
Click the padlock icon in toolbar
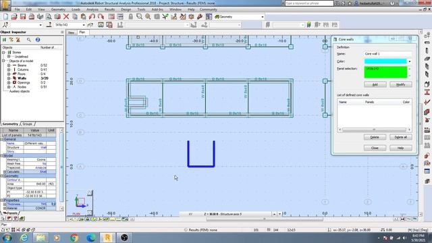pos(130,17)
